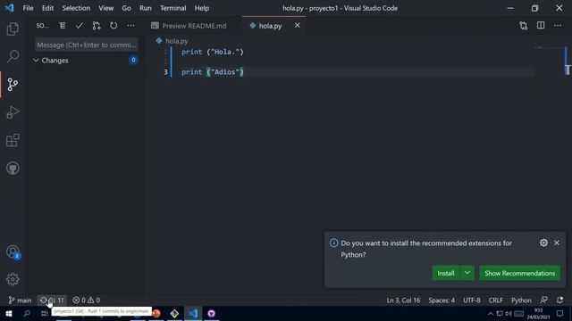Viewport: 572px width, 321px height.
Task: Click the notifications bell in status bar
Action: (560, 300)
